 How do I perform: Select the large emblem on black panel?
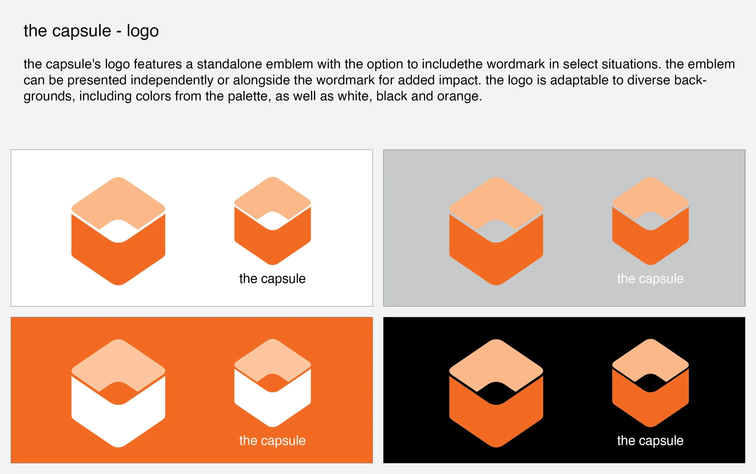pos(496,393)
